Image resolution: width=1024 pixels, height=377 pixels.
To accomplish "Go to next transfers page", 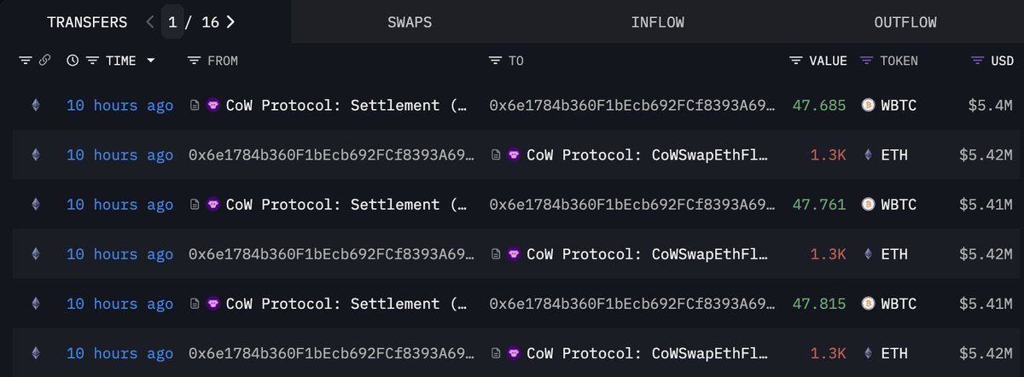I will (230, 22).
